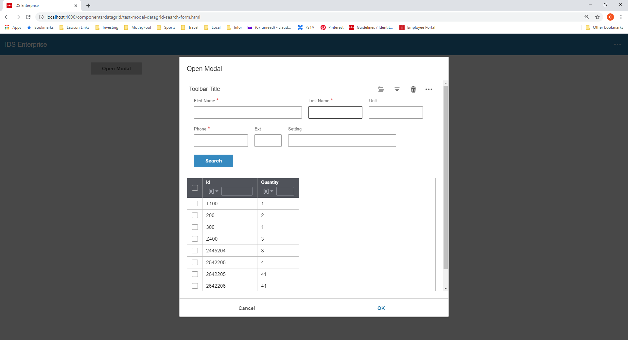The image size is (628, 340).
Task: Click the trash delete icon in toolbar
Action: 413,89
